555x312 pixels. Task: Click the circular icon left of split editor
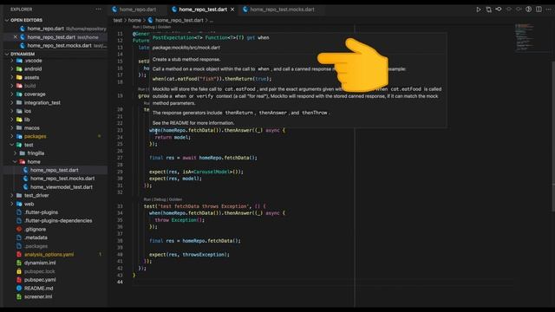click(528, 10)
